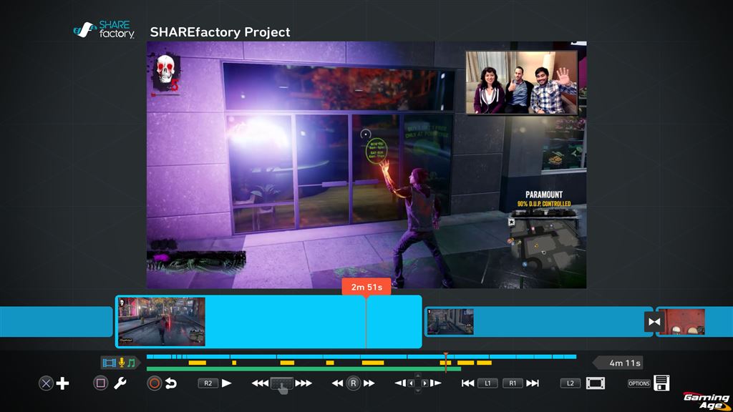Select the red clip thumbnail after transition

pos(681,322)
